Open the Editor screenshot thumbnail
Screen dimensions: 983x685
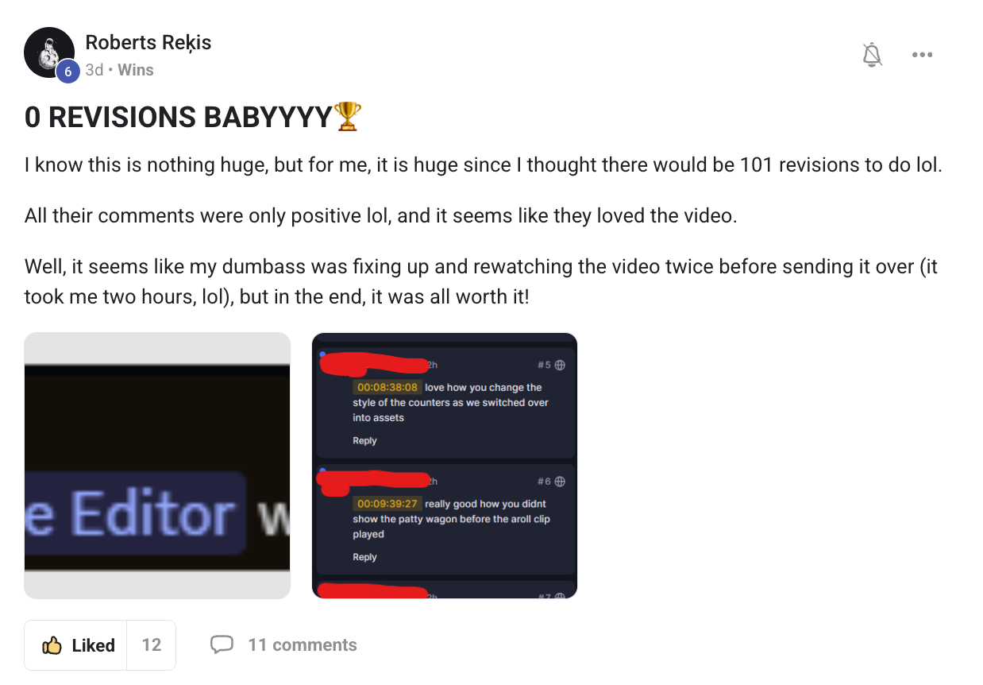157,466
